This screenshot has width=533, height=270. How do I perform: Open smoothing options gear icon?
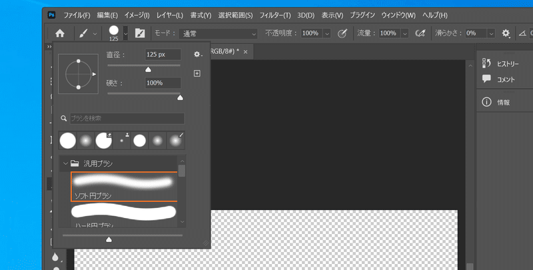[x=506, y=33]
